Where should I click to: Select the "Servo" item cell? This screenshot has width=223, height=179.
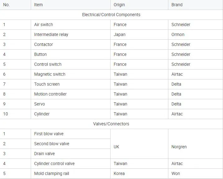point(39,104)
